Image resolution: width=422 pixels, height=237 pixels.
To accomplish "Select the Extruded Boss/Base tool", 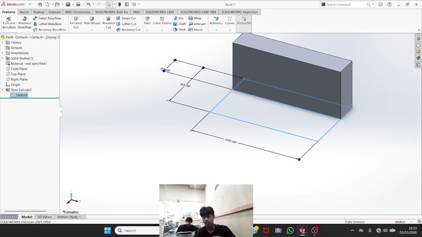I will (9, 23).
